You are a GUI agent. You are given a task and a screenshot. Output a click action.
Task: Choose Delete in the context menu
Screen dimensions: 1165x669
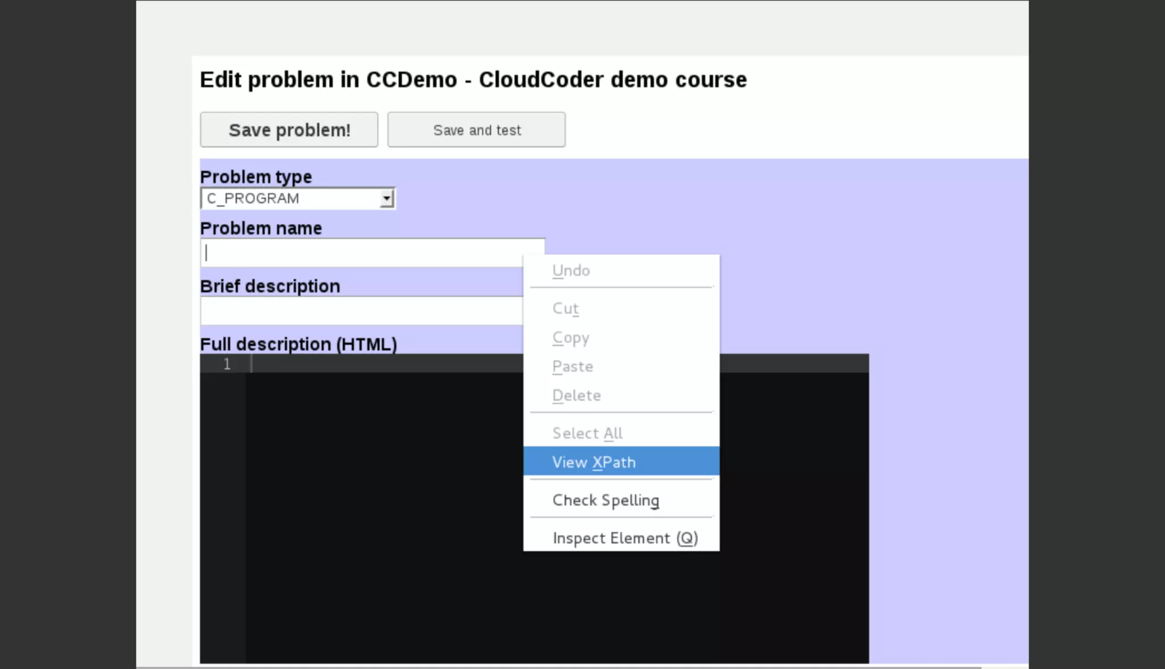coord(621,395)
